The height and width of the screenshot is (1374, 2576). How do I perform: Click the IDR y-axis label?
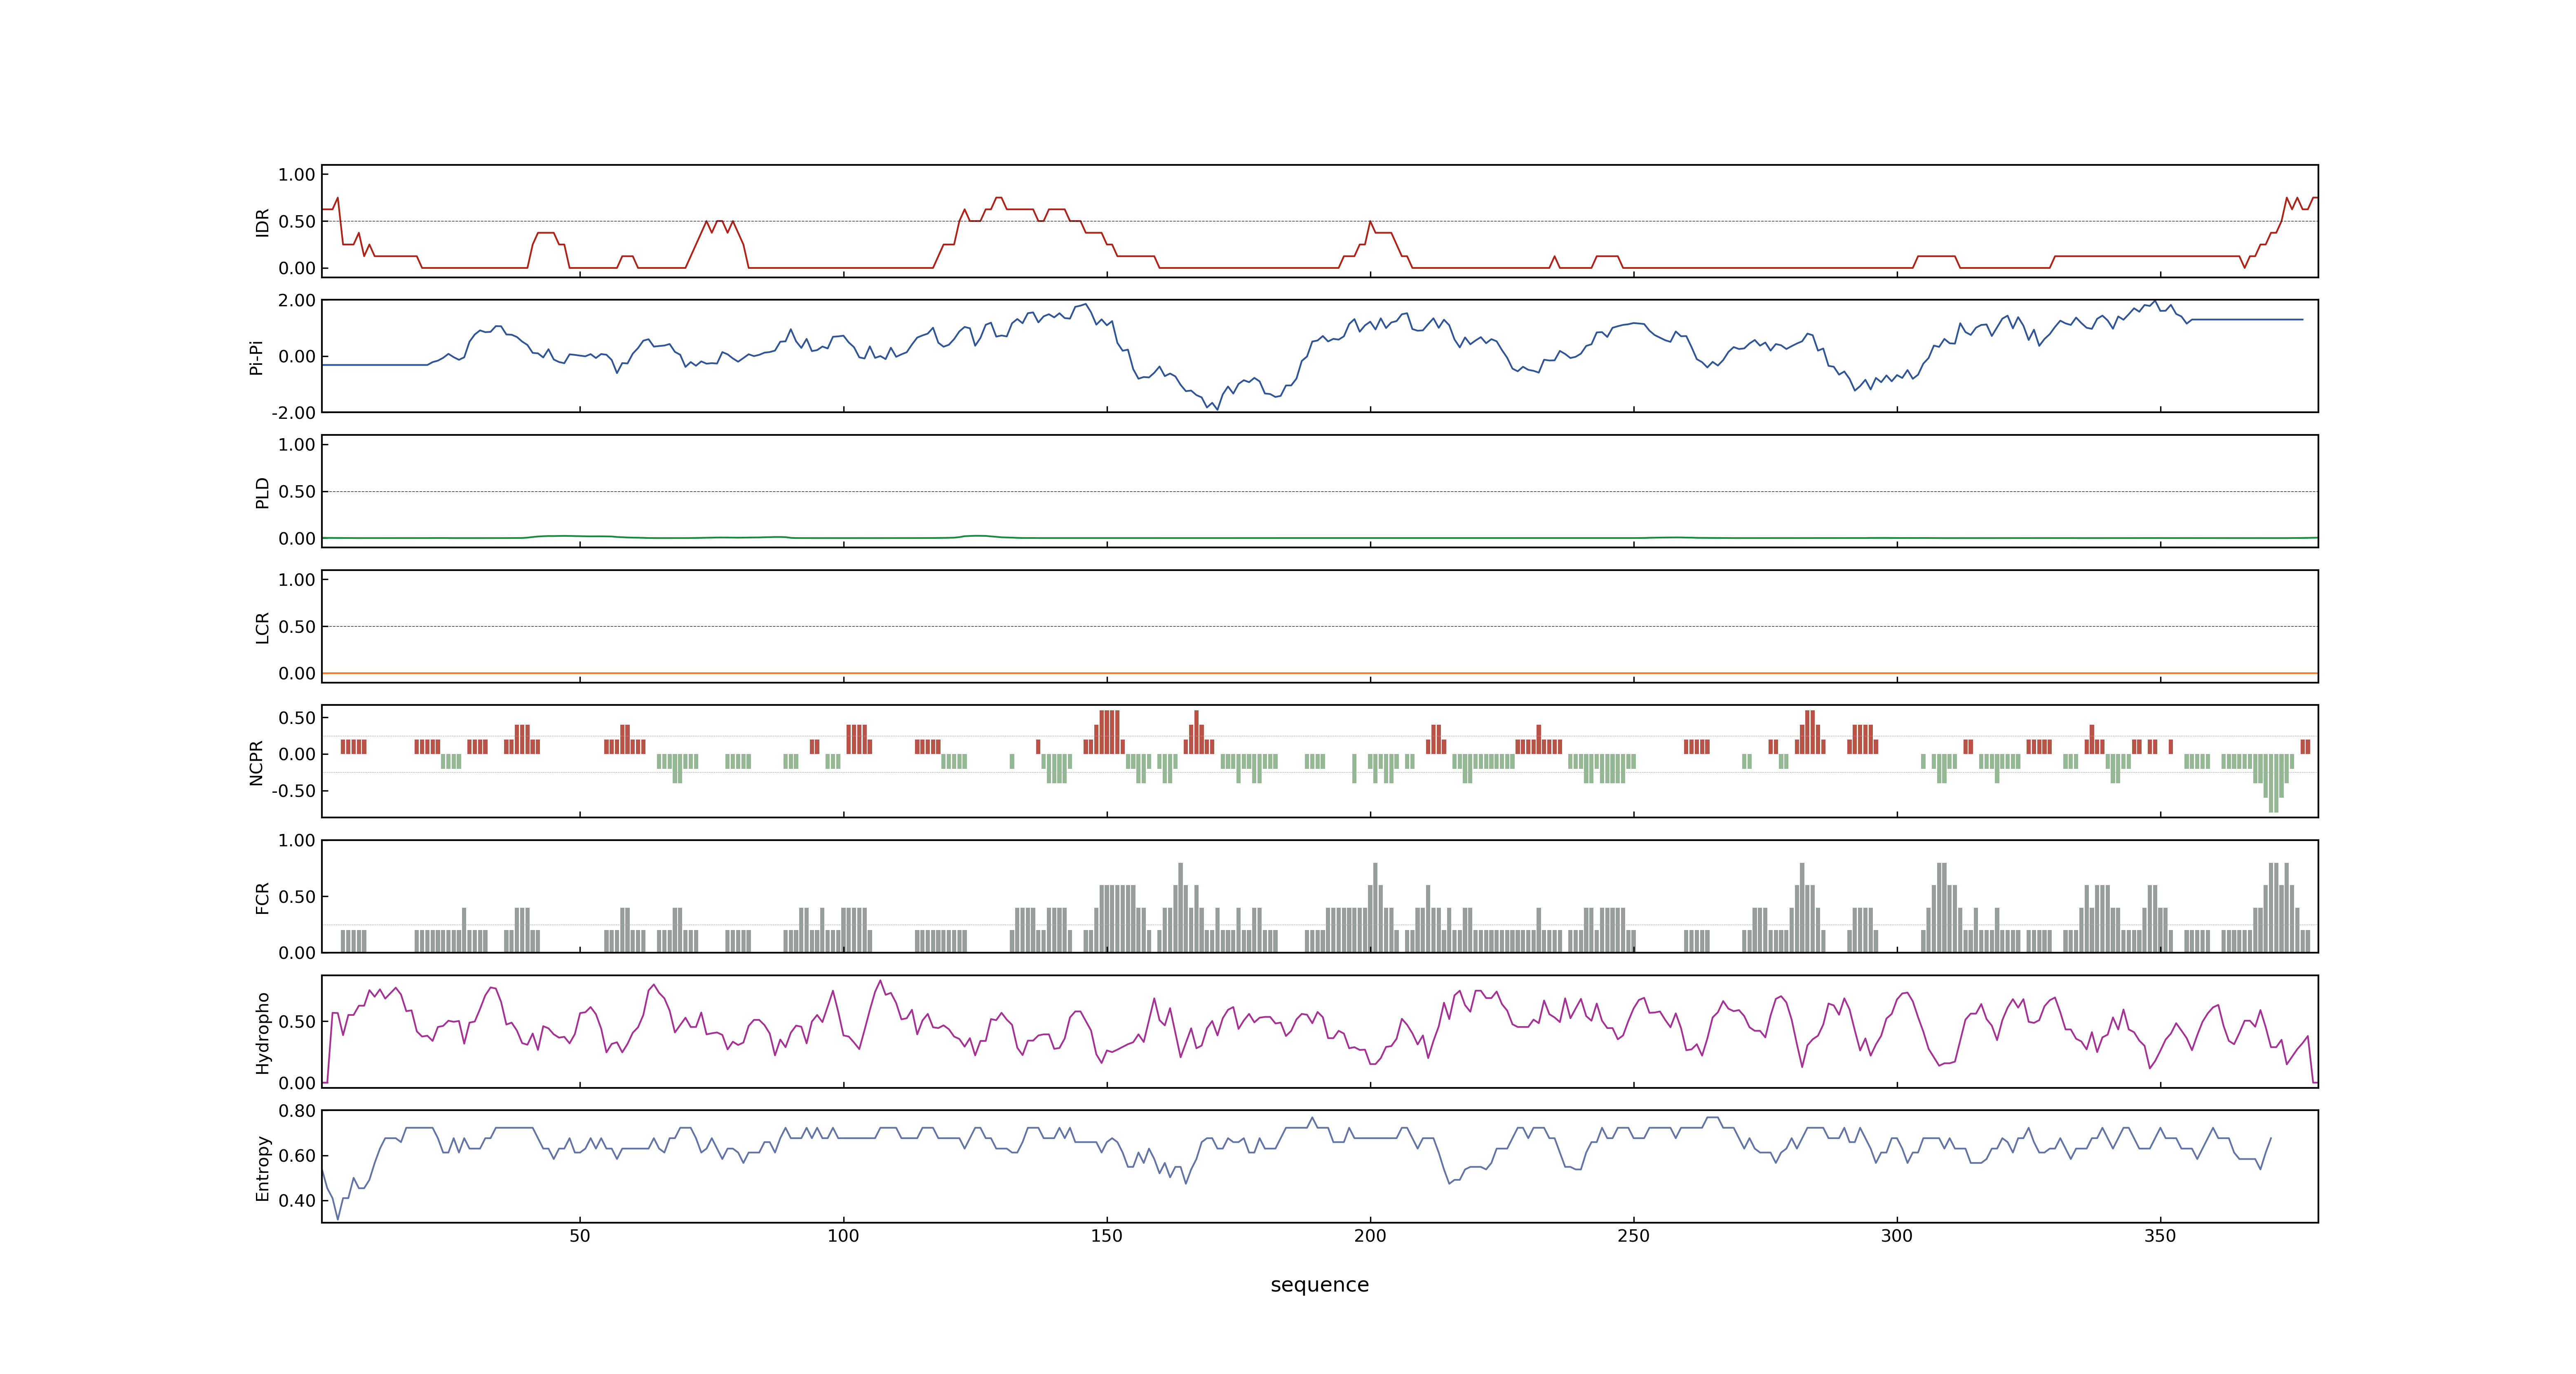262,222
